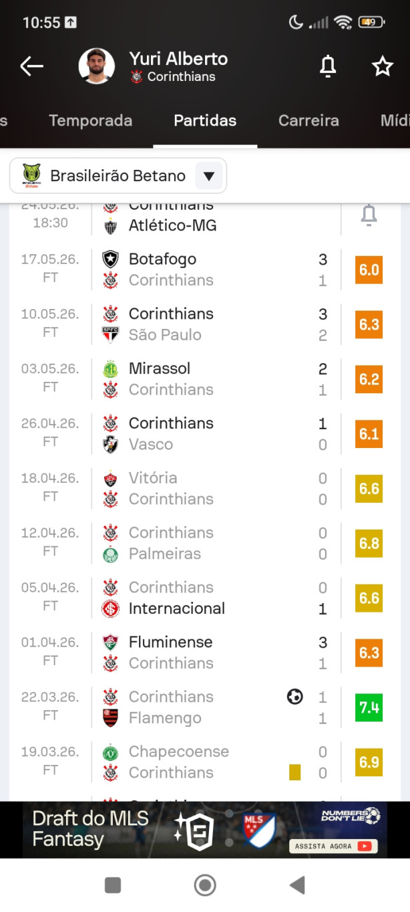Open the Brasileirão Betano competition dropdown

click(x=118, y=176)
